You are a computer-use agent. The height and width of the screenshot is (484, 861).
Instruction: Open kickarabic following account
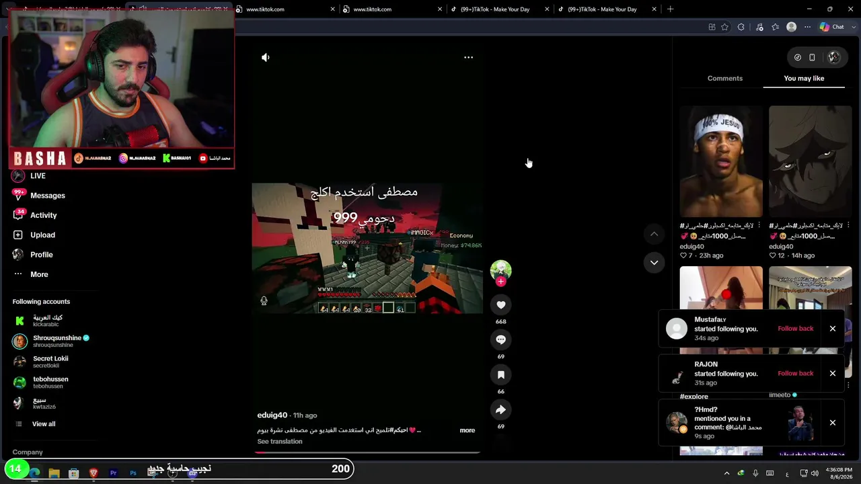39,321
